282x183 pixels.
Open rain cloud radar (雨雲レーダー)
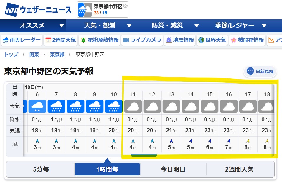click(22, 40)
